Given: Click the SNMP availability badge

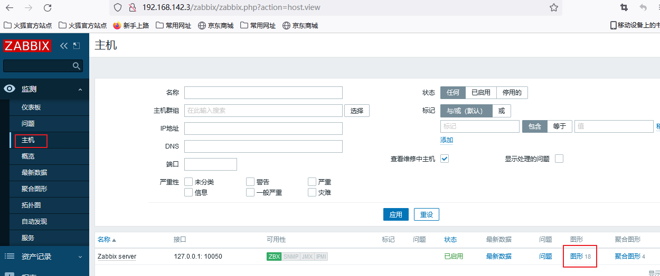Looking at the screenshot, I should click(291, 257).
